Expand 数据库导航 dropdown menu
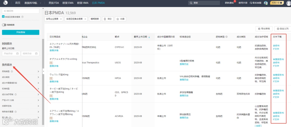 click(33, 3)
